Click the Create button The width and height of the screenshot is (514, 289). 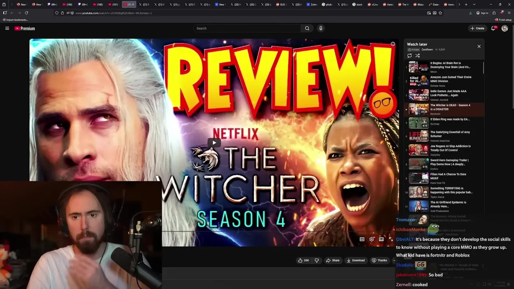[477, 28]
